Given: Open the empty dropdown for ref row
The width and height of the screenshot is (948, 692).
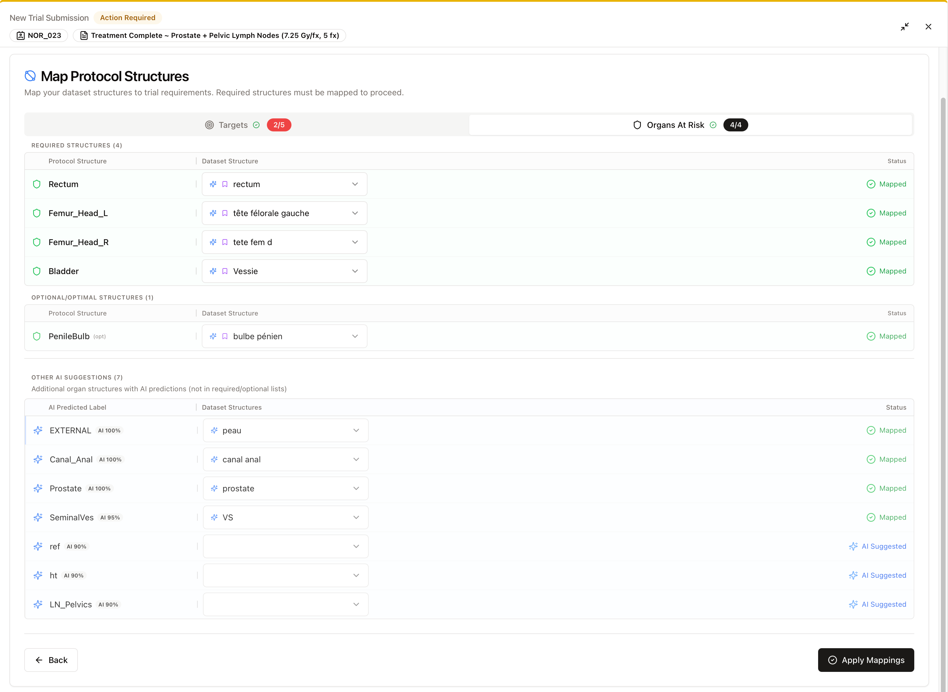Looking at the screenshot, I should (286, 546).
